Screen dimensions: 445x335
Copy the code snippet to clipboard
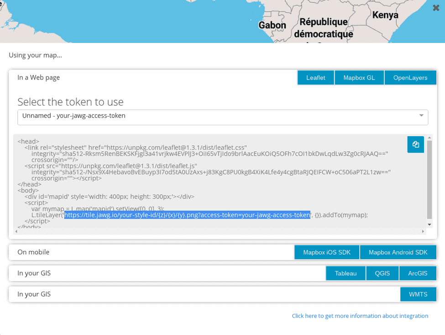(415, 144)
